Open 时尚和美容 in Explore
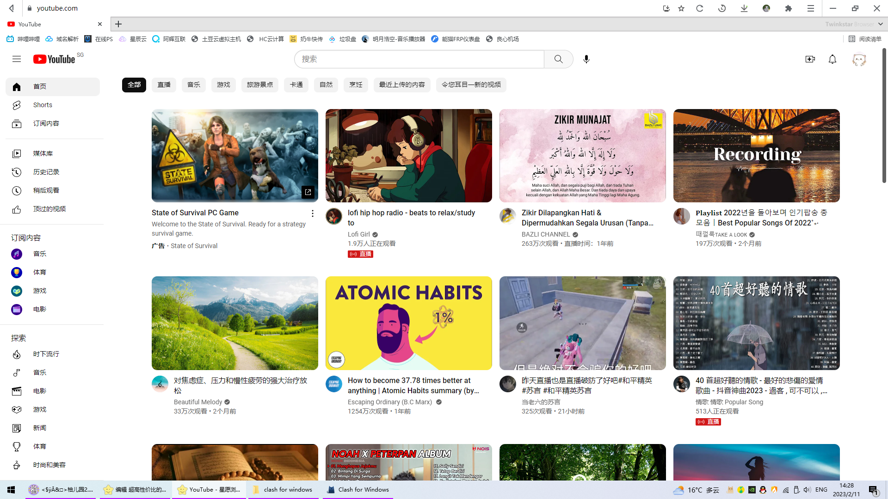888x499 pixels. [x=53, y=465]
